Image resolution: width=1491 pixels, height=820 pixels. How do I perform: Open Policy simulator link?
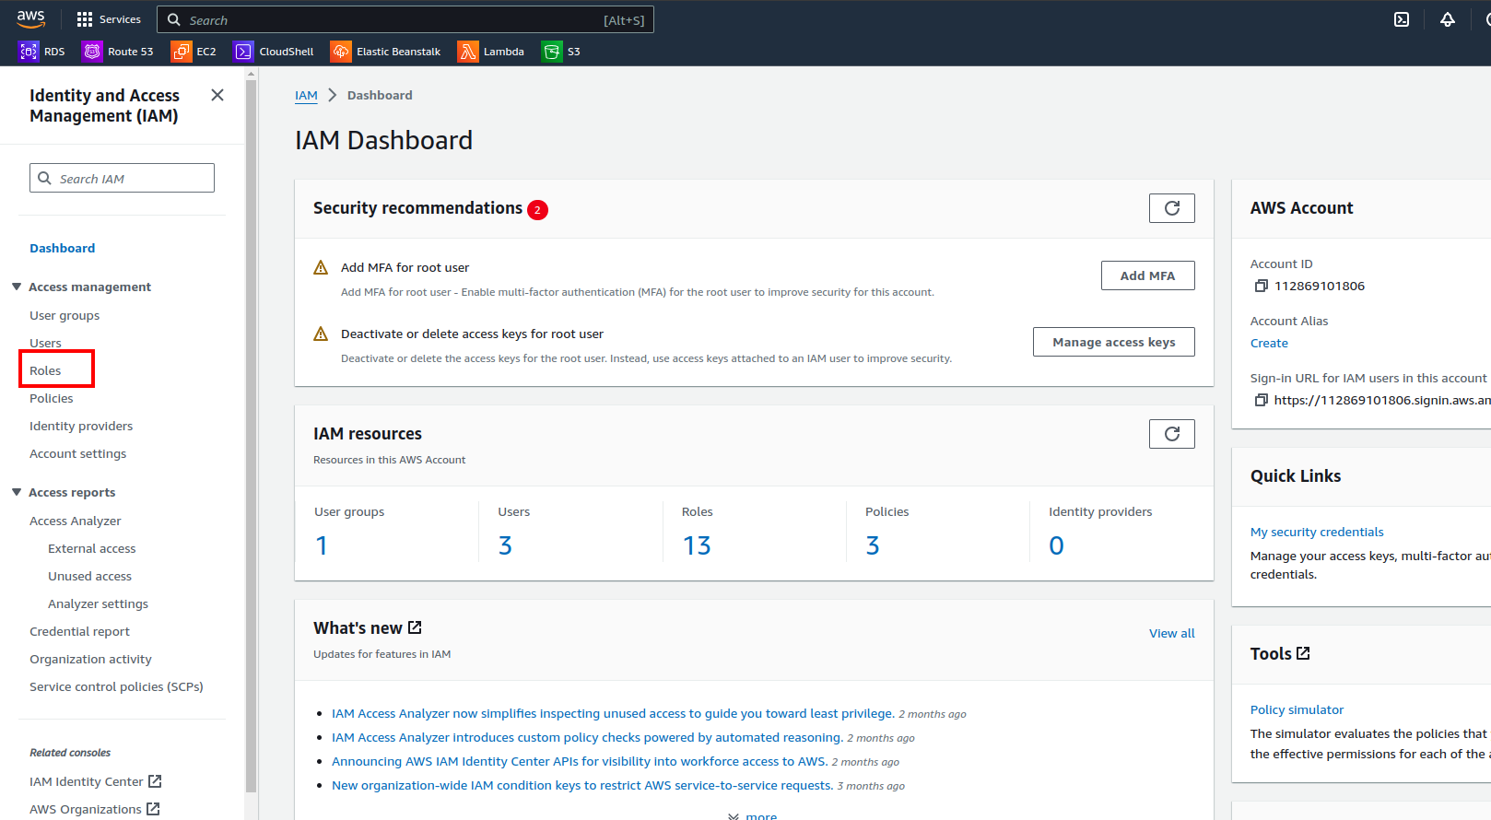pyautogui.click(x=1297, y=709)
